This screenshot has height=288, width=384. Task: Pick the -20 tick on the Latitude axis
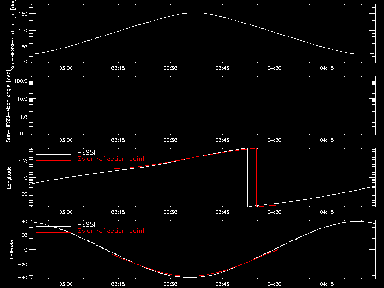point(23,264)
